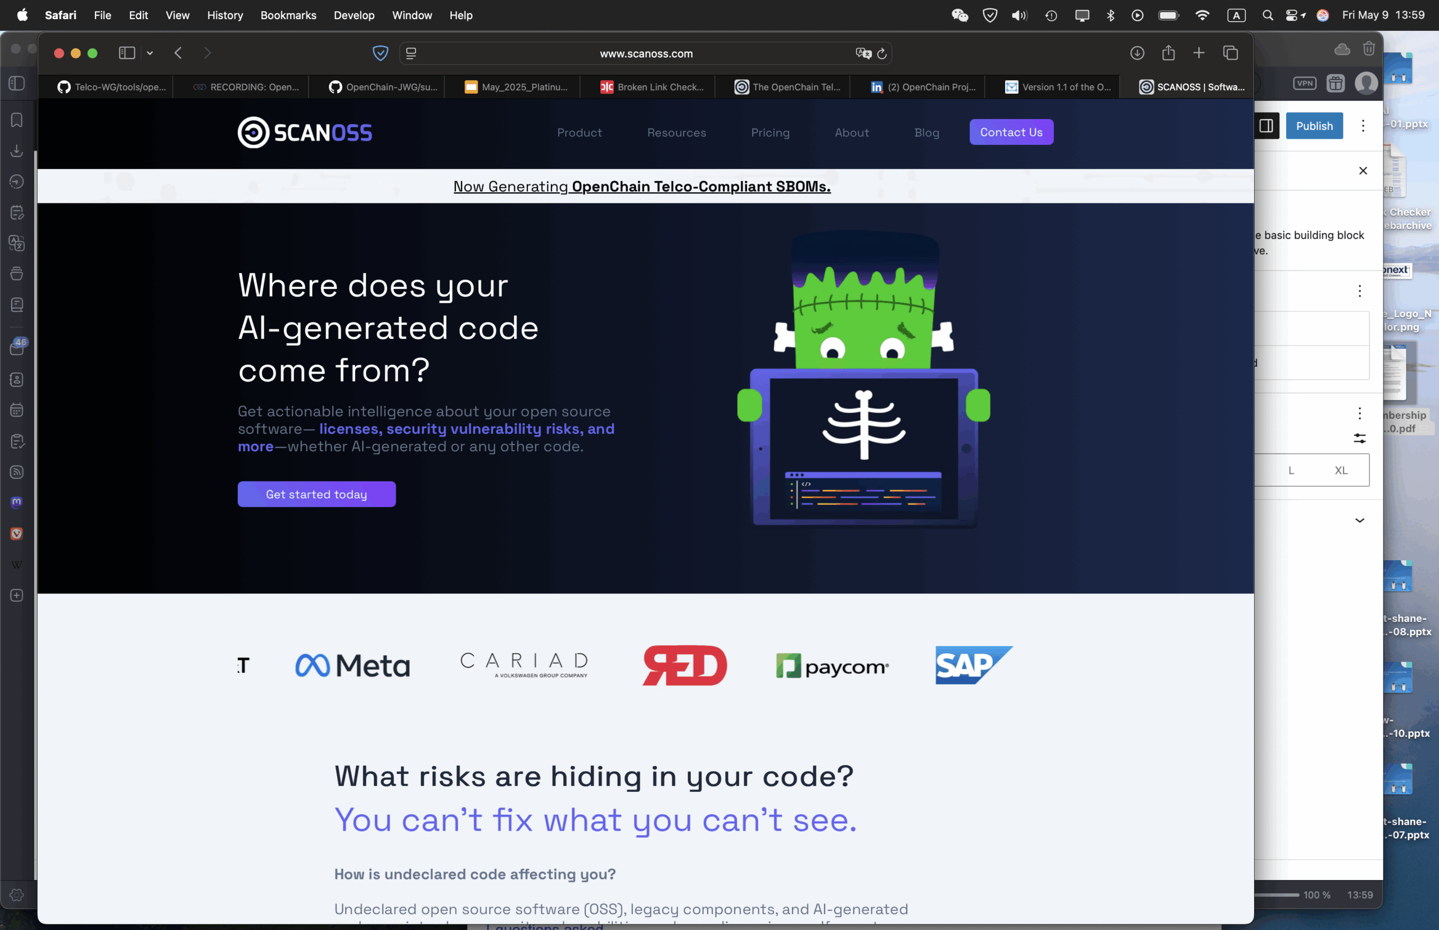Open the Pricing page link
Viewport: 1439px width, 930px height.
pos(770,132)
